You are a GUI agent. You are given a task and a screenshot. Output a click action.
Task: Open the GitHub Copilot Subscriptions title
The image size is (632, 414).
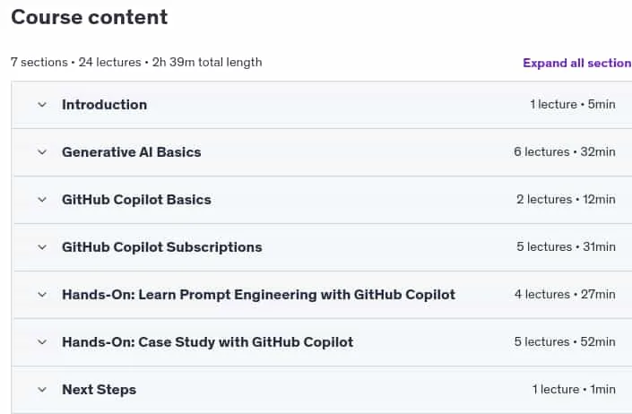[162, 247]
